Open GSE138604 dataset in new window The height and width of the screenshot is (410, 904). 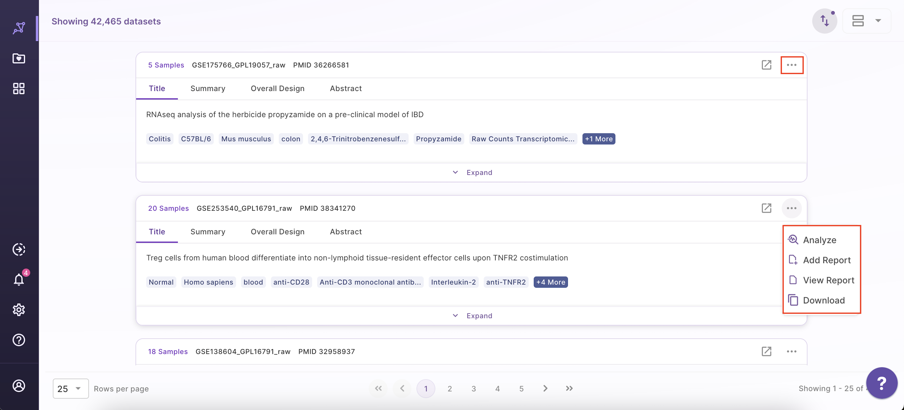coord(767,351)
